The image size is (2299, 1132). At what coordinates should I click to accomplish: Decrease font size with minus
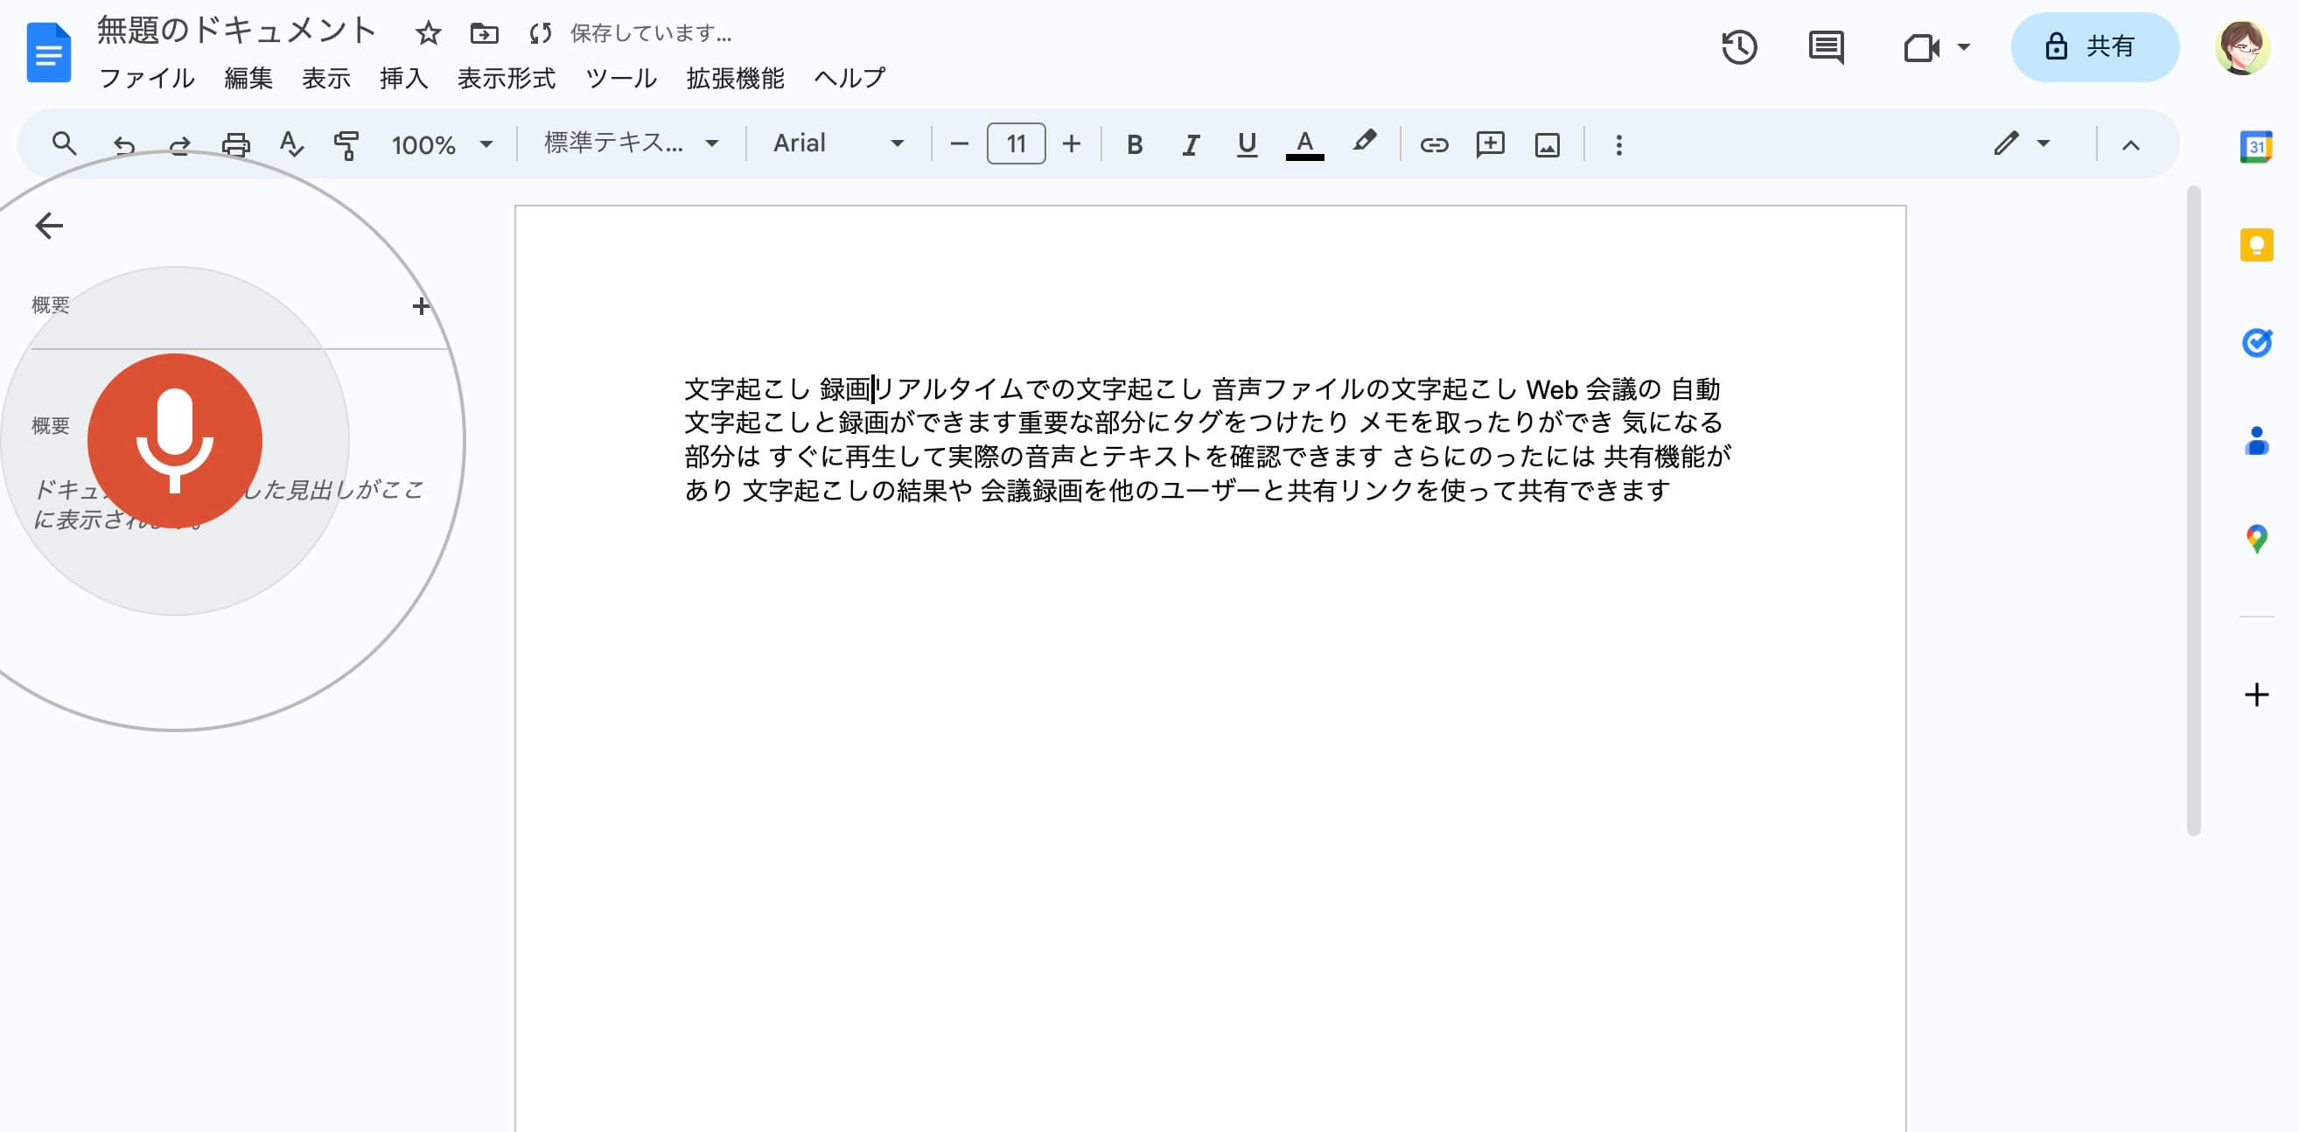959,143
